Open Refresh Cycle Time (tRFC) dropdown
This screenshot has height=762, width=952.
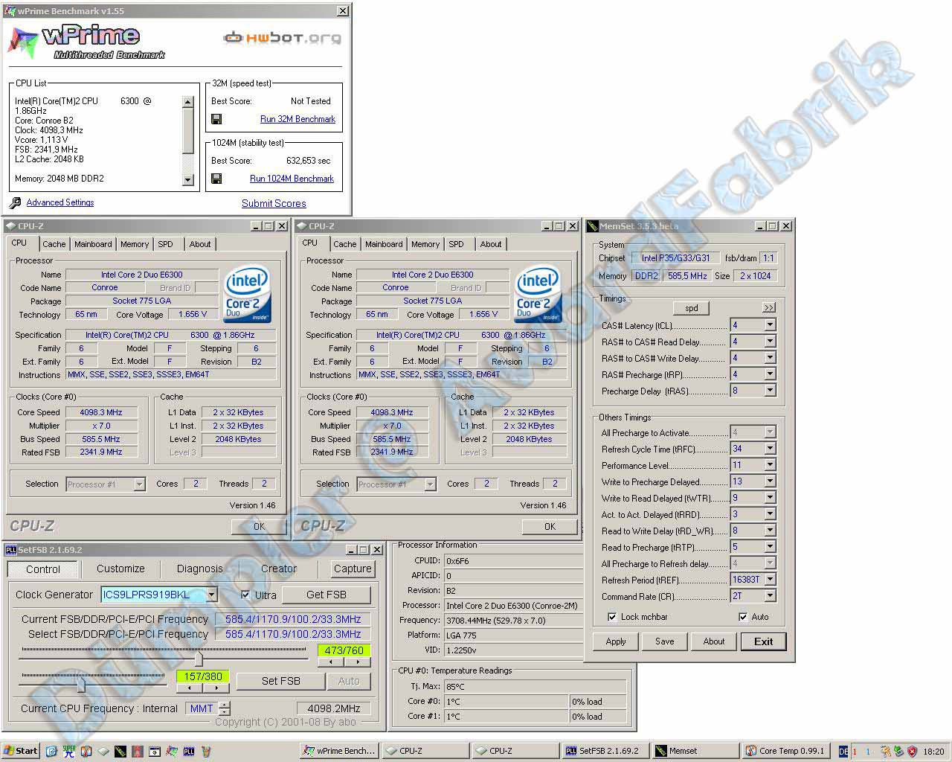pyautogui.click(x=770, y=449)
